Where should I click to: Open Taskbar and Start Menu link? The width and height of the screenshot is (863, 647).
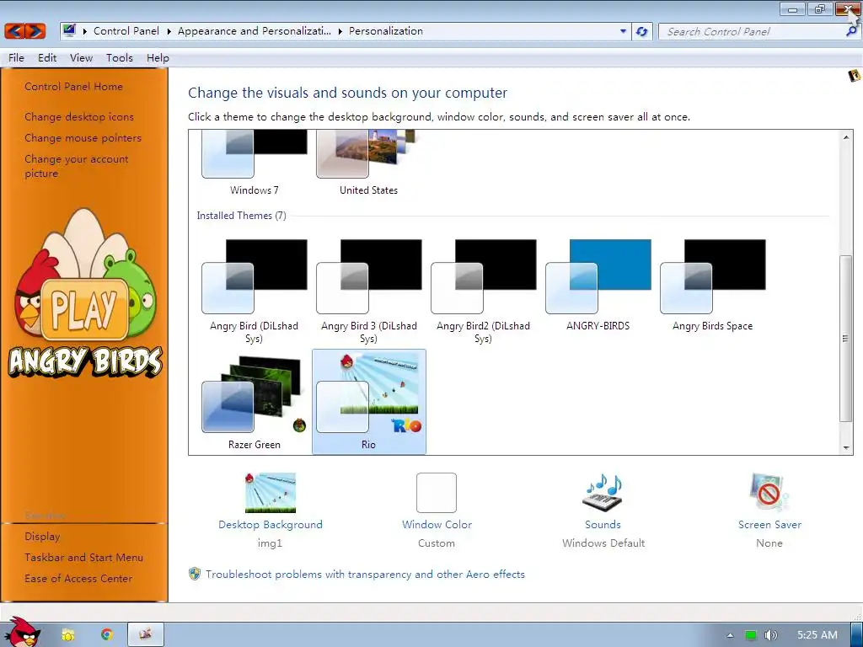83,558
